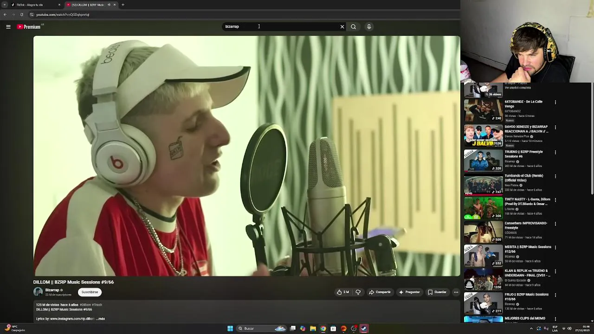The width and height of the screenshot is (594, 334).
Task: Click the #Trash hashtag
Action: [97, 305]
